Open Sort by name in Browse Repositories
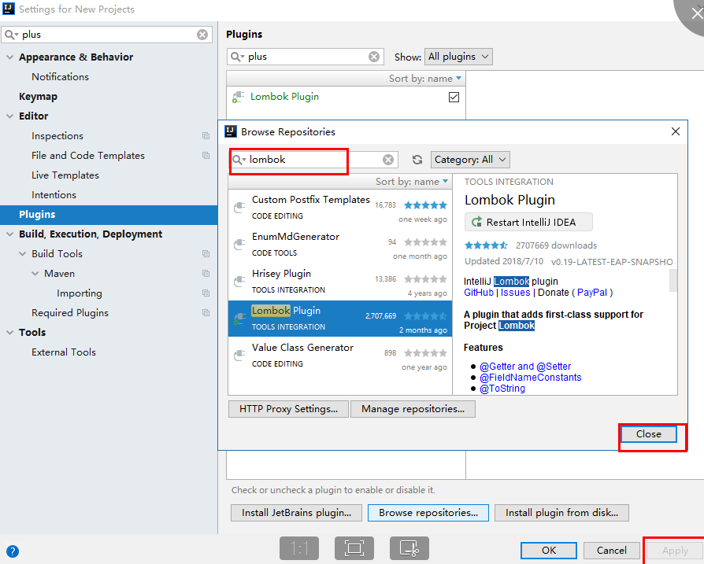The image size is (704, 564). pos(412,182)
